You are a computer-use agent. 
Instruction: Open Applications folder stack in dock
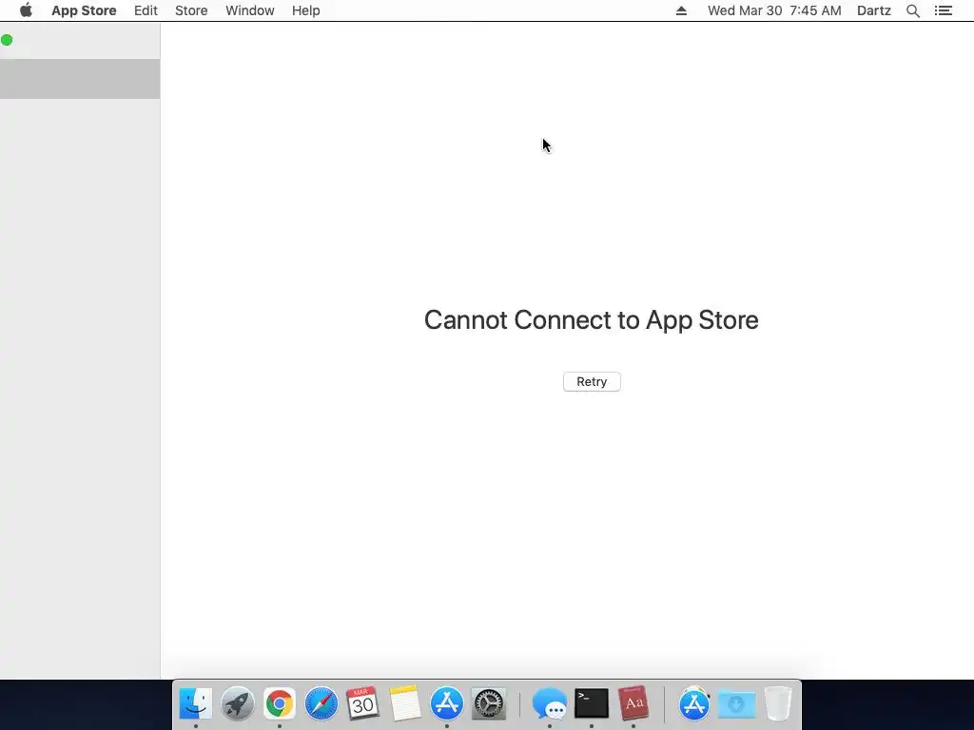[694, 703]
